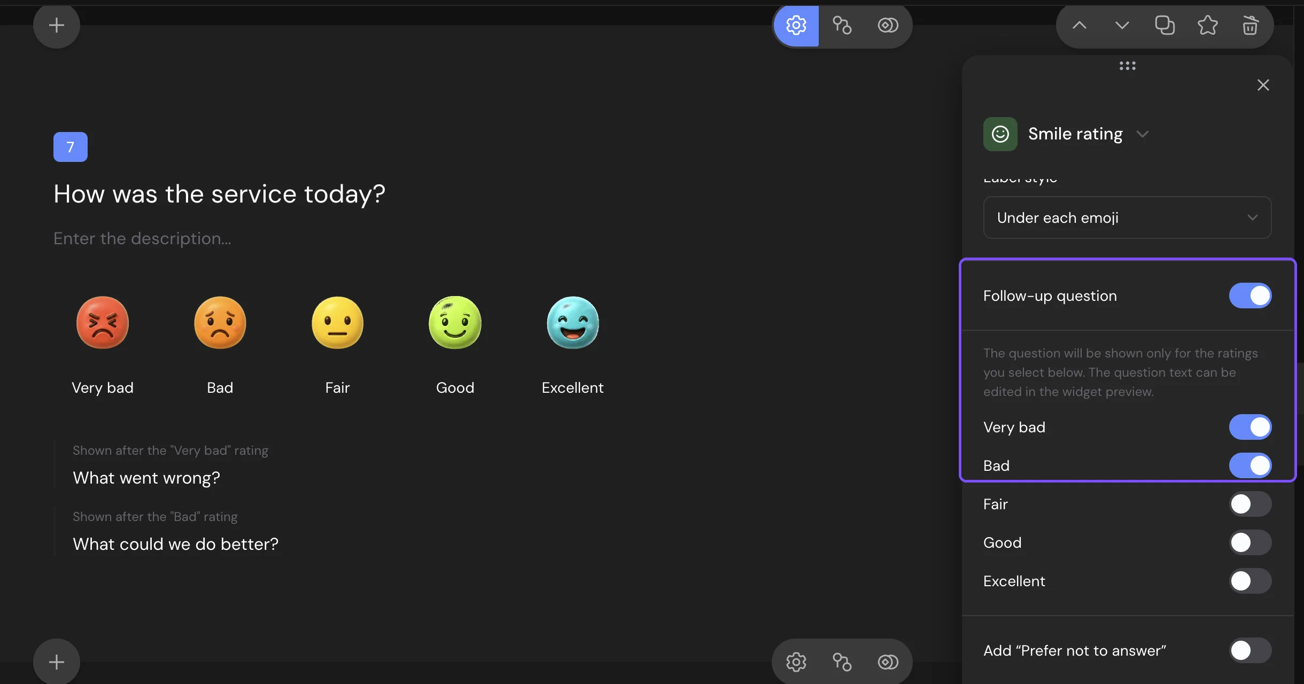
Task: Duplicate the question with the copy icon
Action: 1165,25
